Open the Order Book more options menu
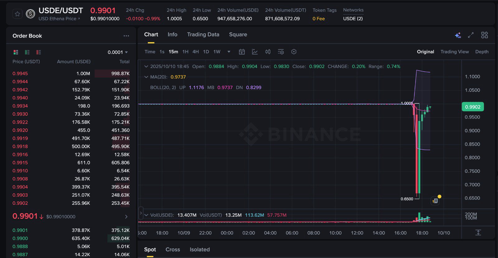 [x=126, y=36]
